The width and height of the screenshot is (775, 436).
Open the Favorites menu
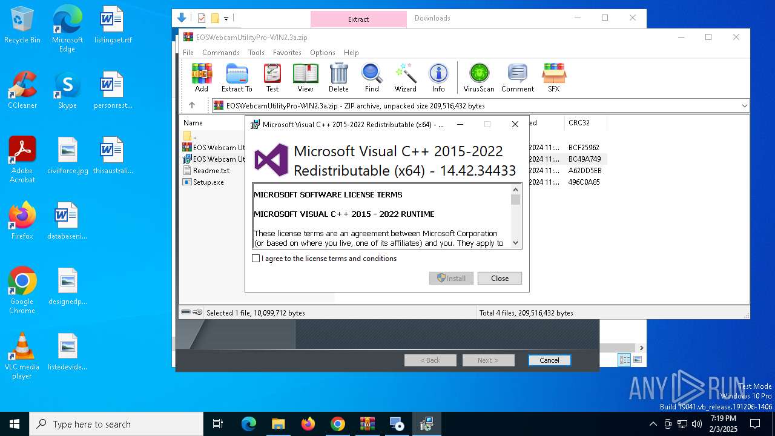[x=287, y=53]
